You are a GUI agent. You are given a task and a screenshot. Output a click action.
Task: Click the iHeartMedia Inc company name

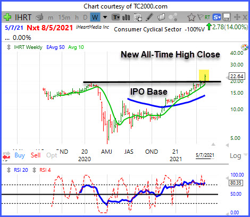[x=93, y=27]
